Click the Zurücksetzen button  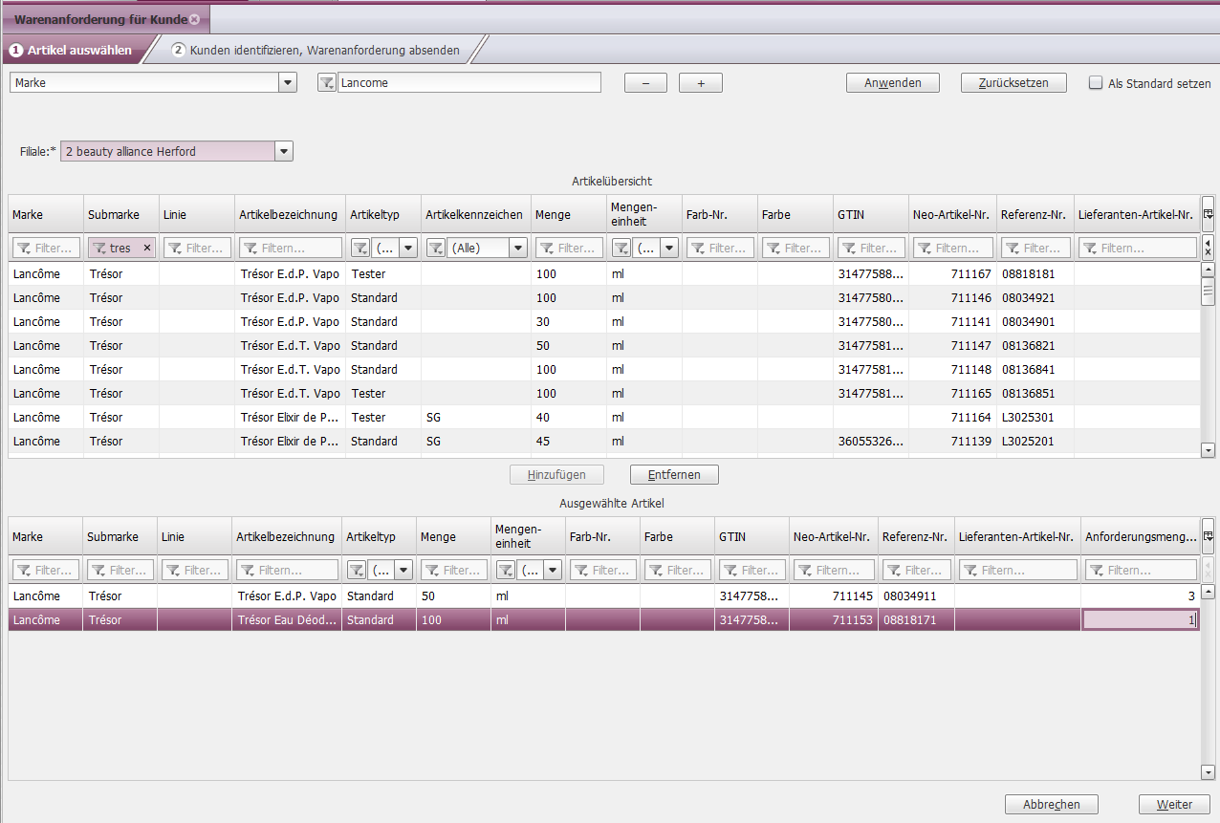pos(1014,83)
